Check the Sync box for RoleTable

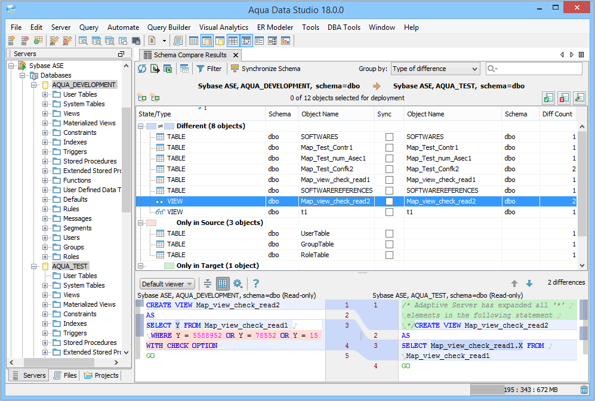pos(389,255)
